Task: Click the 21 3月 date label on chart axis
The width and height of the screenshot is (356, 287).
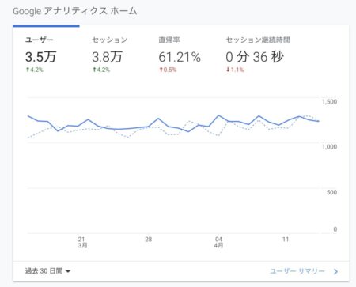Action: tap(82, 242)
